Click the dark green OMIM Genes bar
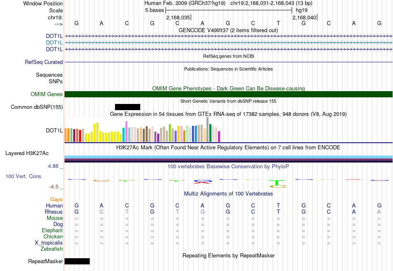The image size is (393, 271). 229,94
